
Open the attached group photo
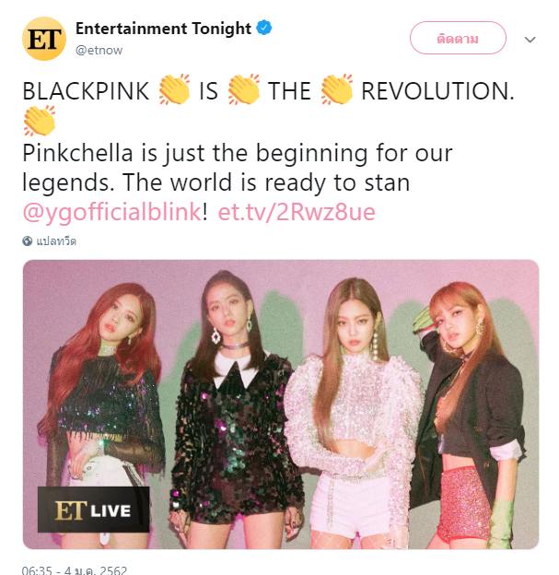click(x=281, y=405)
